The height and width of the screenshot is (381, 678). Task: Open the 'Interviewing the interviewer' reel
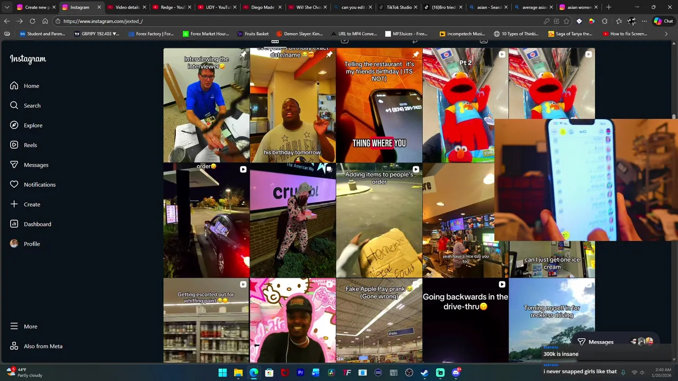tap(206, 105)
